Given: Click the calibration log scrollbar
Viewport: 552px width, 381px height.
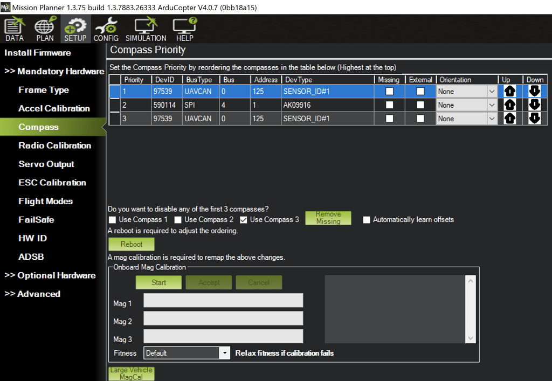Looking at the screenshot, I should coord(470,308).
